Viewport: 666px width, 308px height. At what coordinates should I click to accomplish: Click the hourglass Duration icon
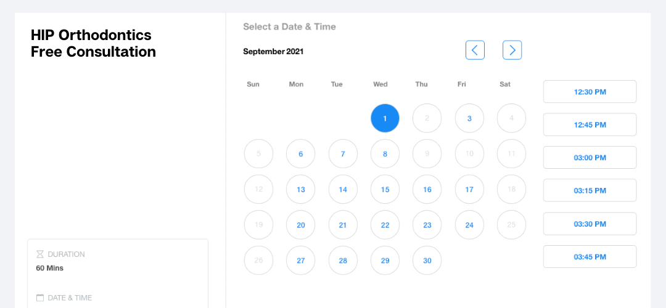click(40, 254)
